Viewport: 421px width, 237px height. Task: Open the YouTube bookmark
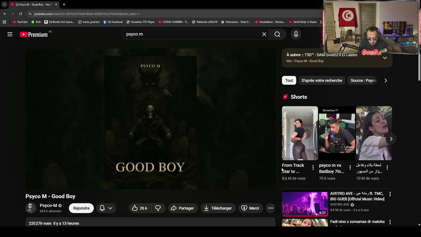[20, 22]
